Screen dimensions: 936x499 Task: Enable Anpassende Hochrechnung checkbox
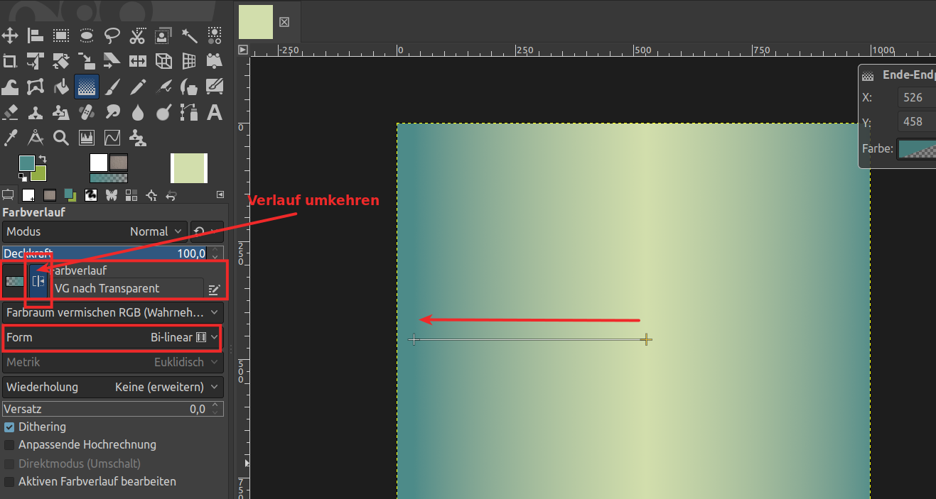coord(9,445)
